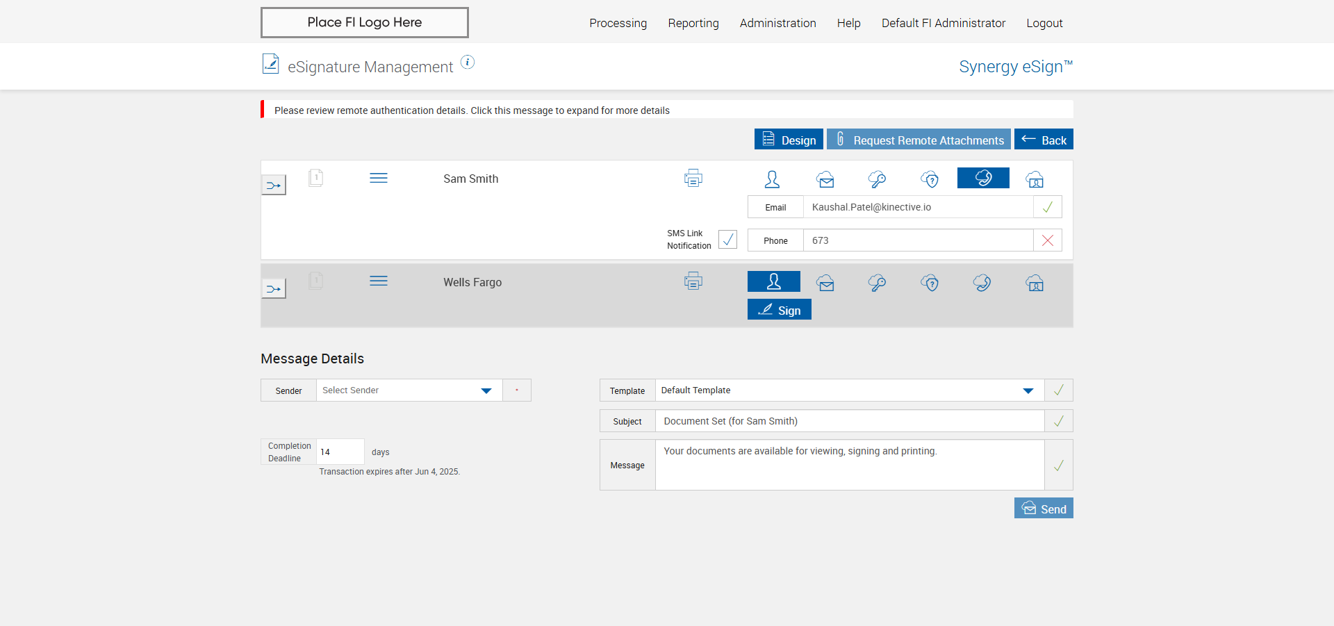Choose password key authentication icon for Sam Smith

click(877, 179)
